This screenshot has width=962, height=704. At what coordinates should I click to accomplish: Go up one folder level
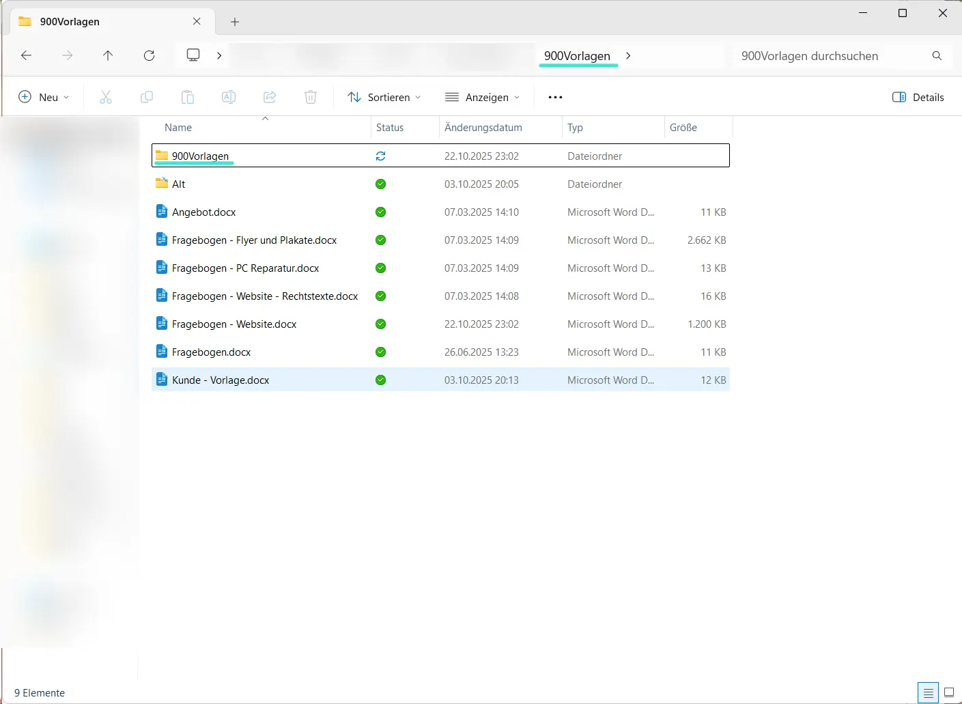pos(108,55)
